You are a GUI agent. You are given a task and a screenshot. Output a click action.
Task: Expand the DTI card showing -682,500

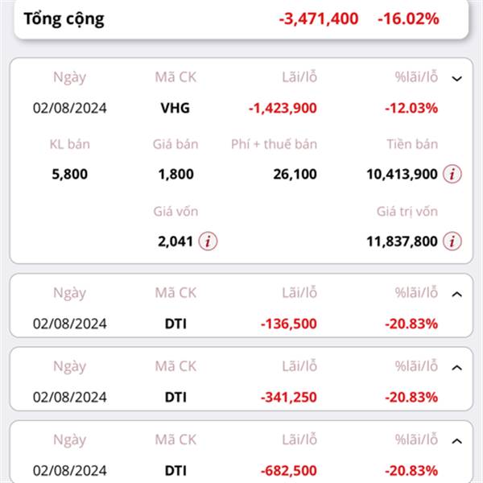[x=456, y=441]
